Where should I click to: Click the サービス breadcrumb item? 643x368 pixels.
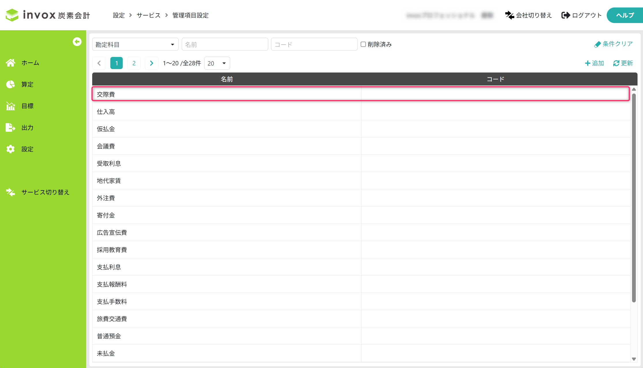pos(148,15)
